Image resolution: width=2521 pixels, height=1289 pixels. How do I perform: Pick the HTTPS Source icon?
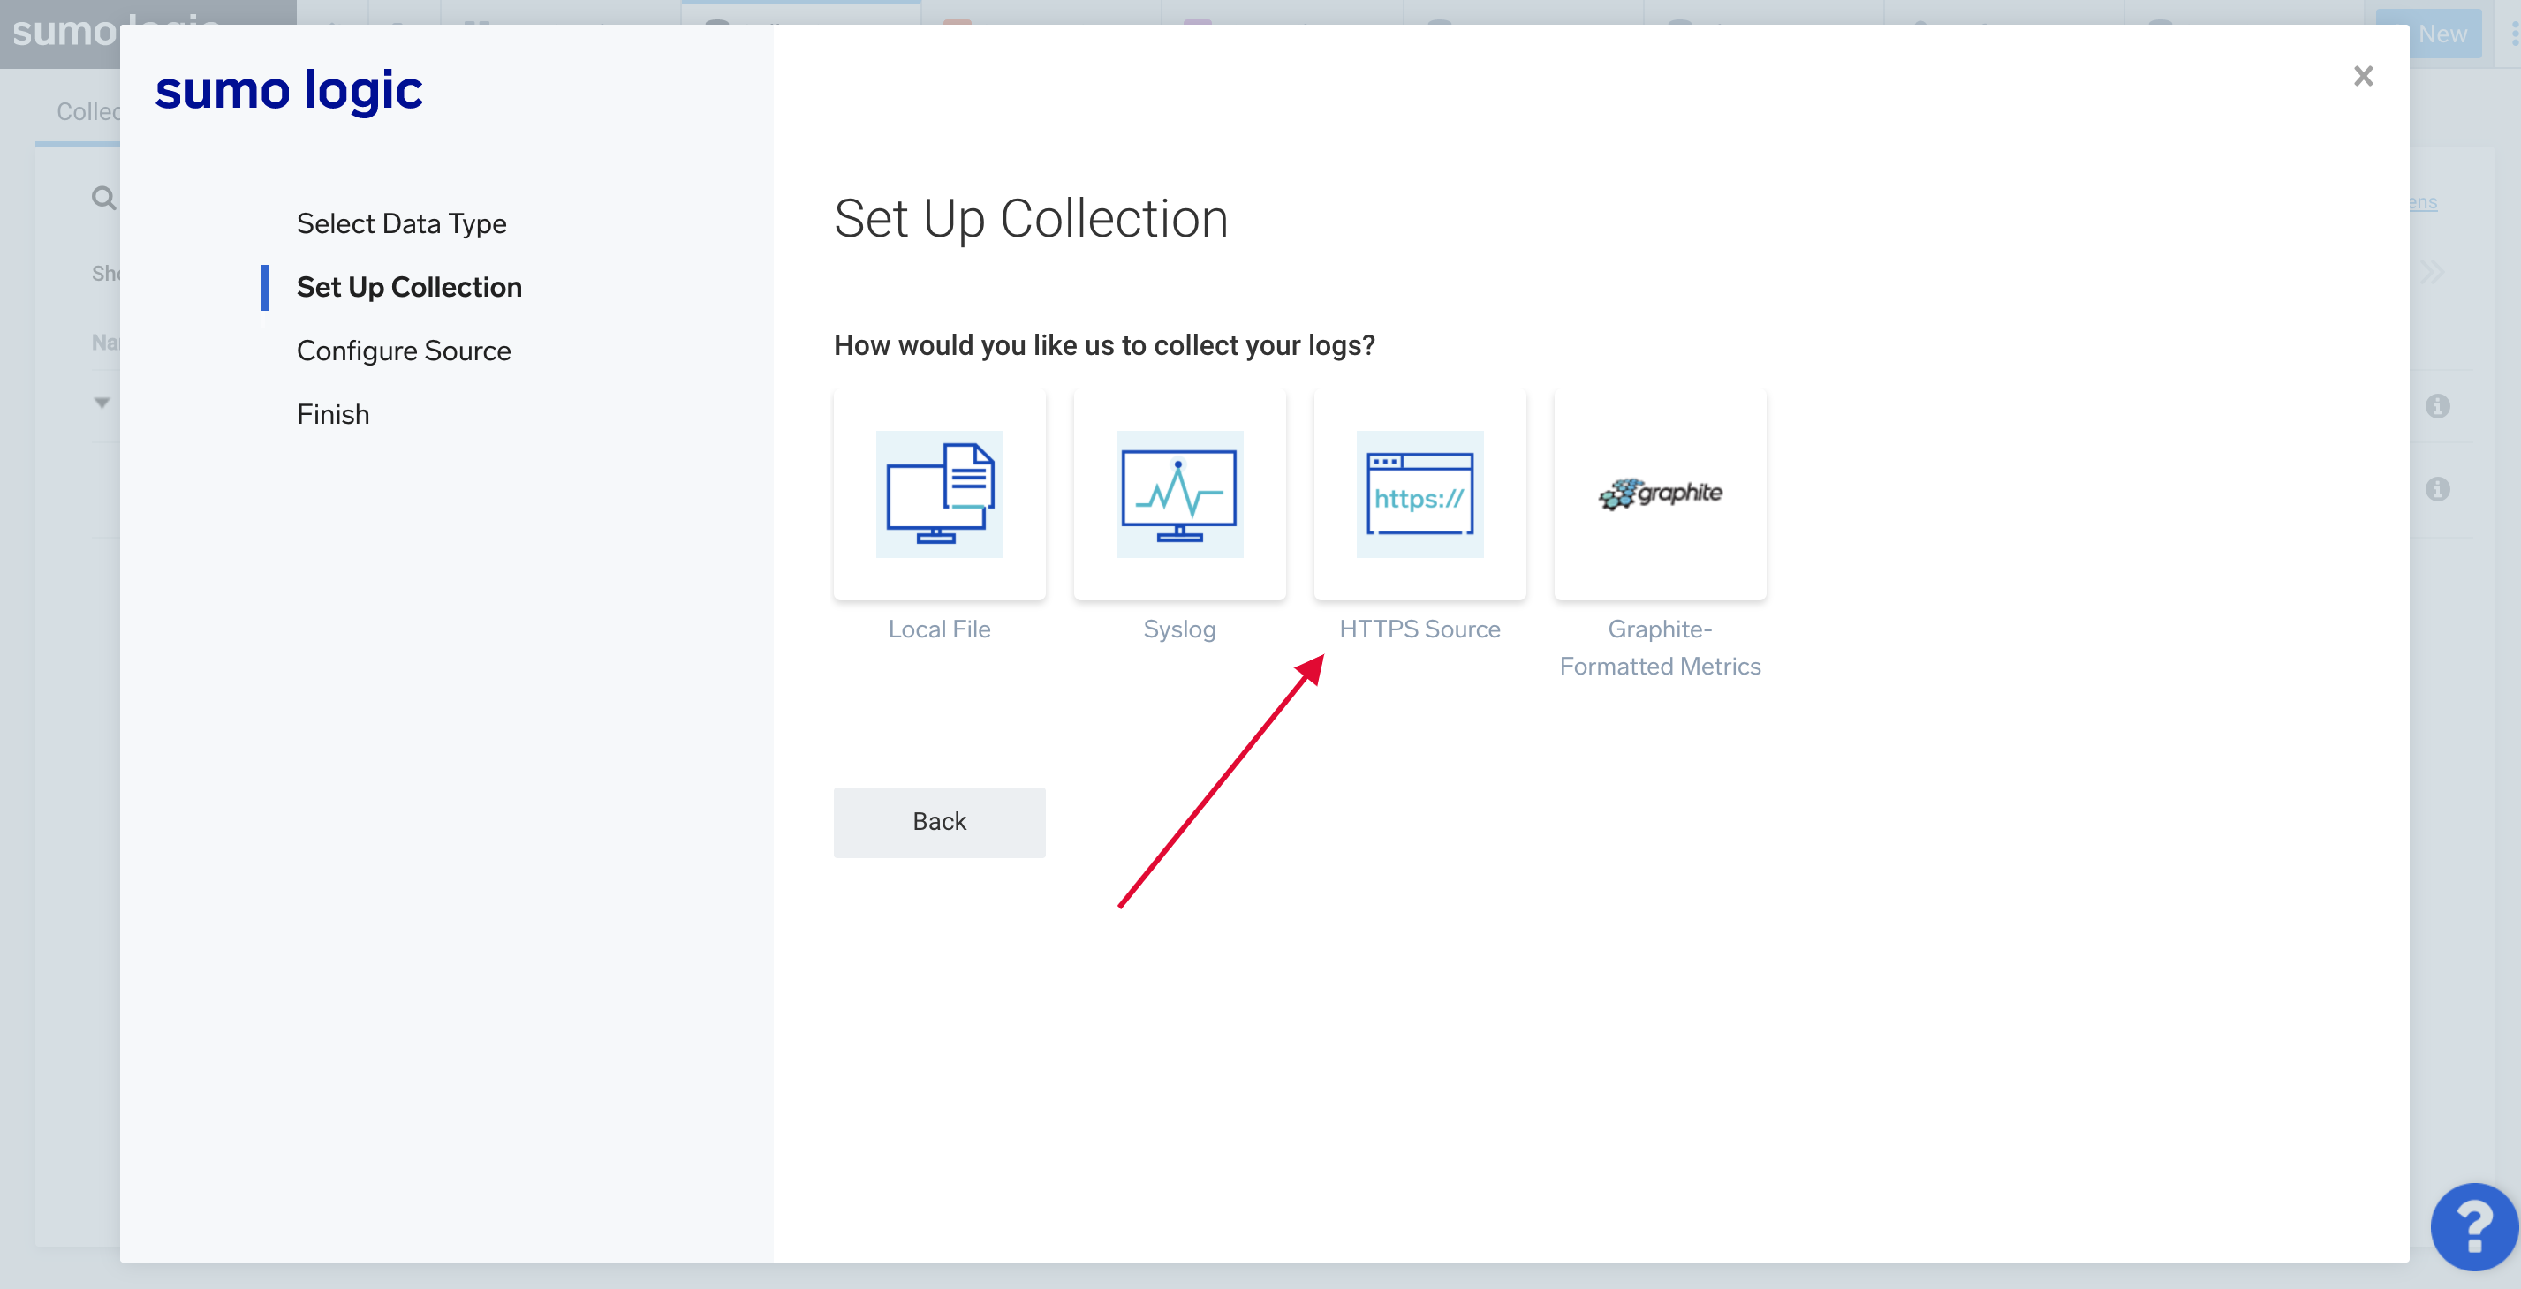(x=1419, y=494)
